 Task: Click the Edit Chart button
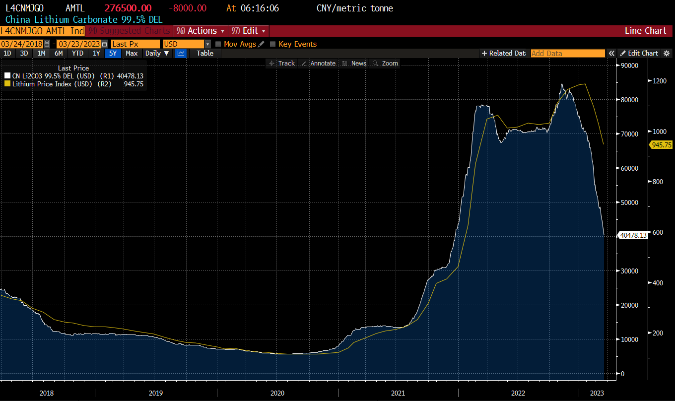639,53
